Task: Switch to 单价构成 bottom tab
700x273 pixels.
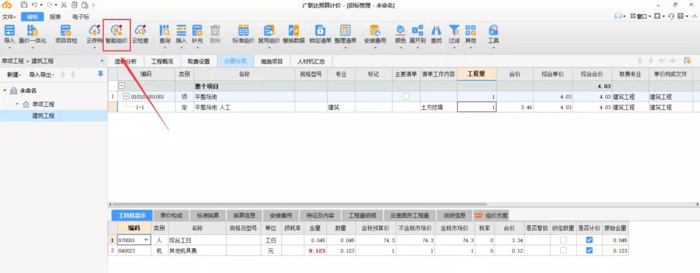Action: click(x=171, y=215)
